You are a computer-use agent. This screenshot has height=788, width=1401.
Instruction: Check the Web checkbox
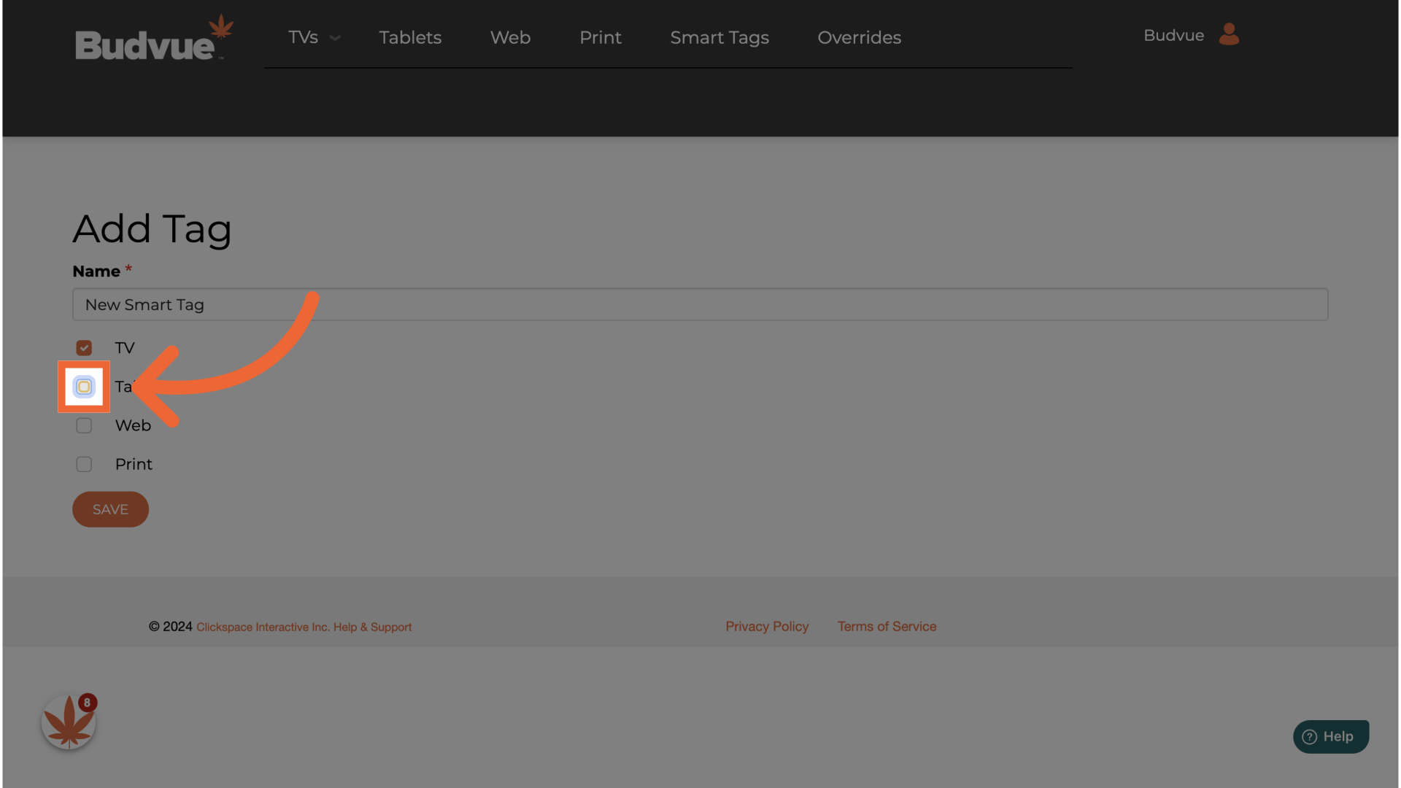[84, 425]
